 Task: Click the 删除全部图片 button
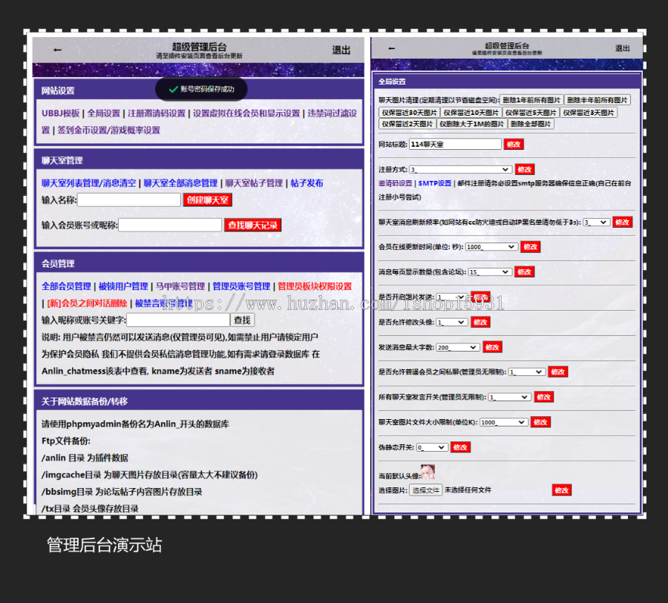[x=531, y=124]
